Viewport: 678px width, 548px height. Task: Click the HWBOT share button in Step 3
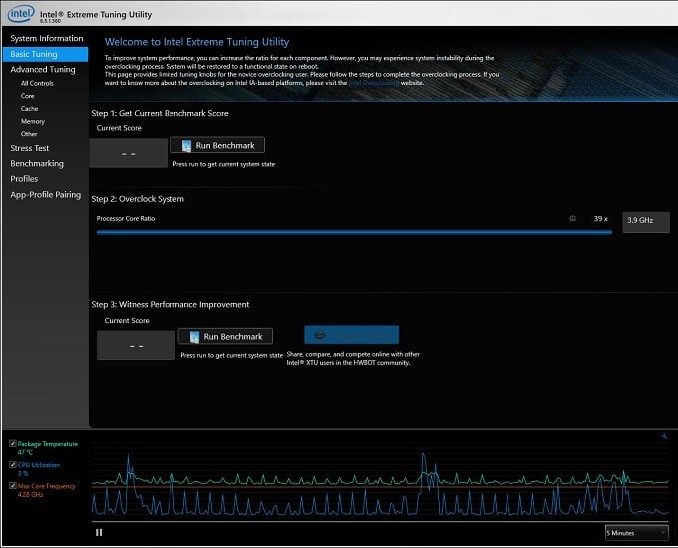[351, 335]
